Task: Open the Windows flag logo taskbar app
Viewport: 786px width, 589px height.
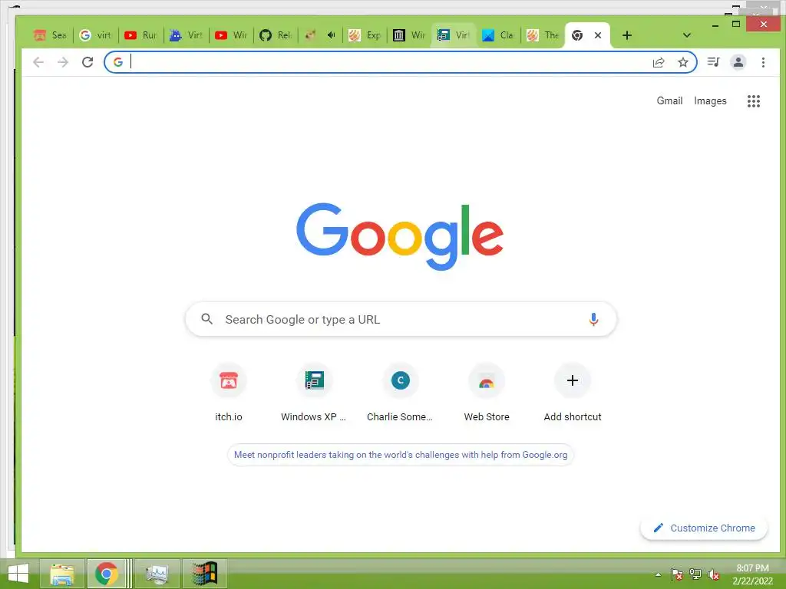Action: click(204, 574)
